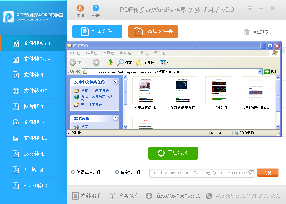Select 文件转HTML in sidebar

pos(34,91)
